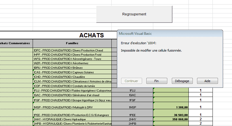Select the 2HPB code cell
The width and height of the screenshot is (232, 126).
click(132, 123)
